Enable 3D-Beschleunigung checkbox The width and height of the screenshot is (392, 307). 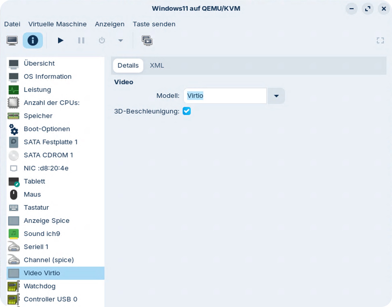pyautogui.click(x=186, y=111)
